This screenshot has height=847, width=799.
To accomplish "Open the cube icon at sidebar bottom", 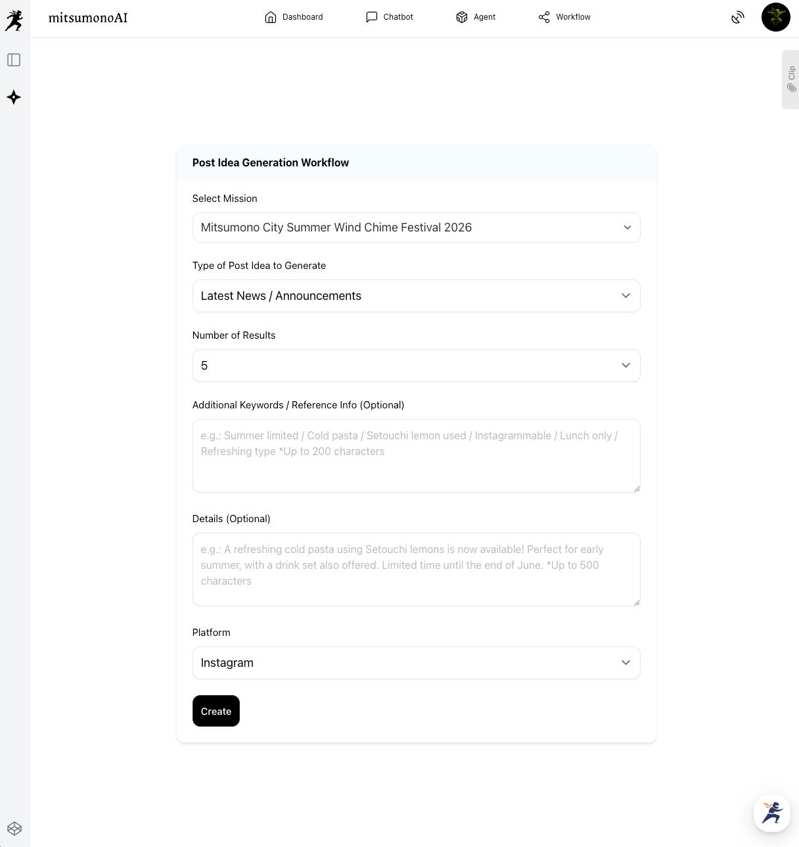I will (x=14, y=829).
